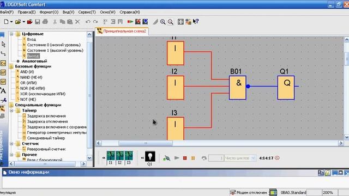Click the LOGO to PC upload icon
Image resolution: width=349 pixels, height=196 pixels.
click(x=145, y=22)
